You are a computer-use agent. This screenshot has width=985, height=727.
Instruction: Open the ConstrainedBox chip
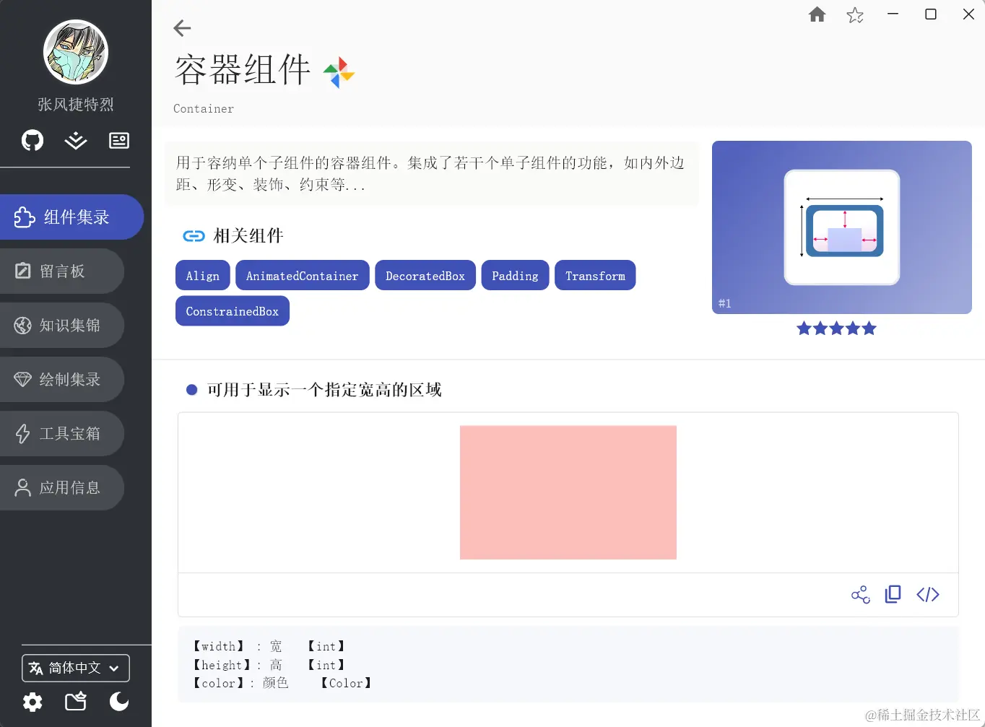pos(233,311)
